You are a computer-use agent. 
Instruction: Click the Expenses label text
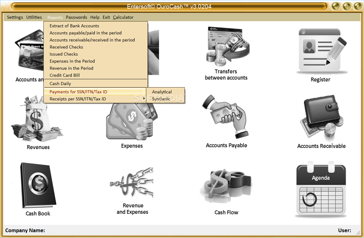132,146
